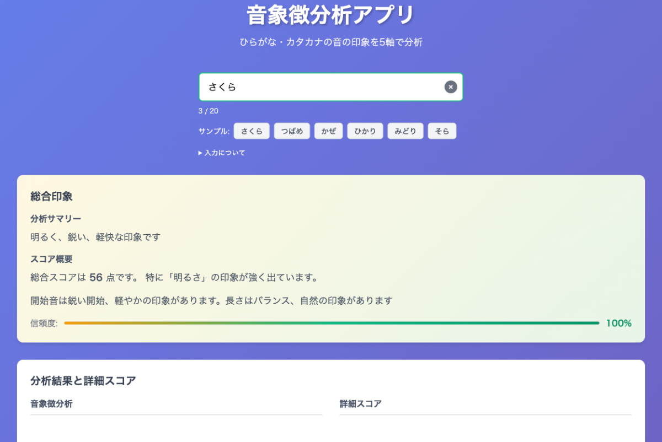
Task: Select the さくら sample chip
Action: click(x=252, y=131)
